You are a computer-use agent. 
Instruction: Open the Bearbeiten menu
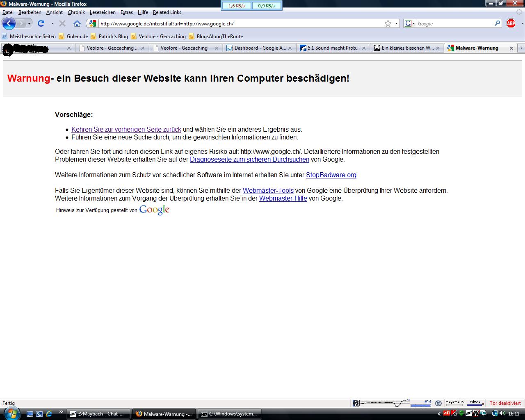(30, 12)
